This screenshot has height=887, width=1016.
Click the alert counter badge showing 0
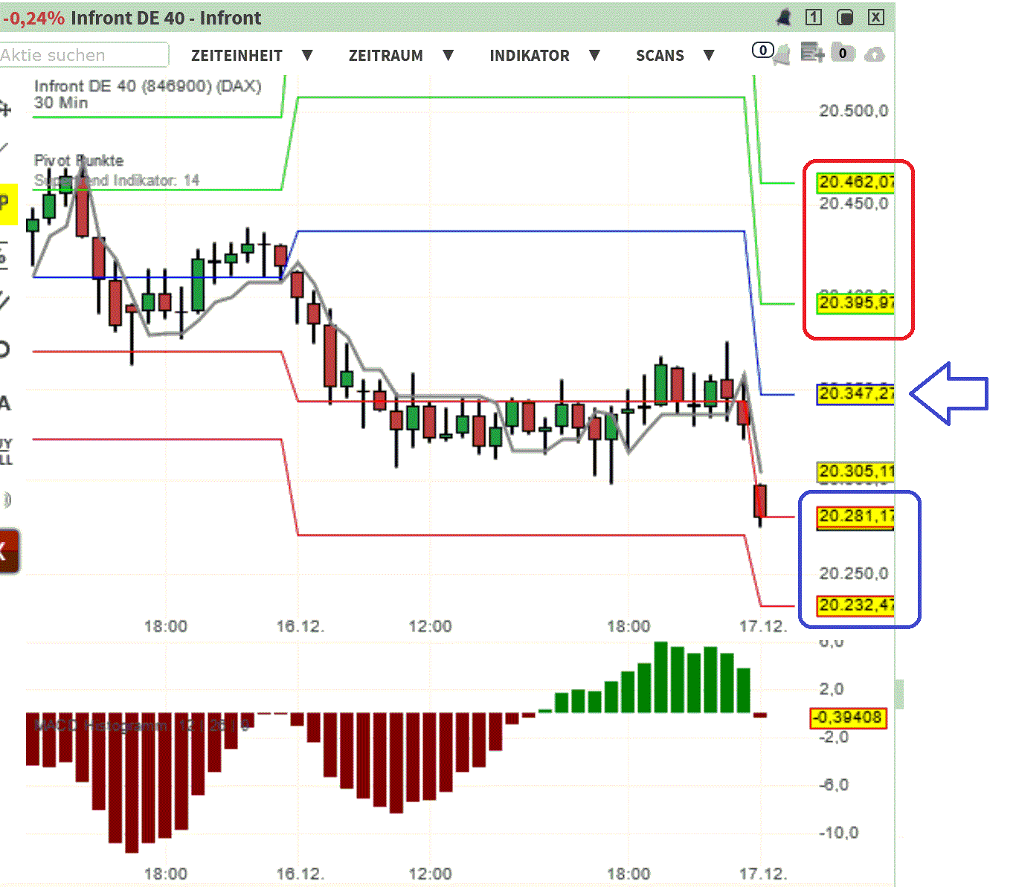(x=762, y=51)
